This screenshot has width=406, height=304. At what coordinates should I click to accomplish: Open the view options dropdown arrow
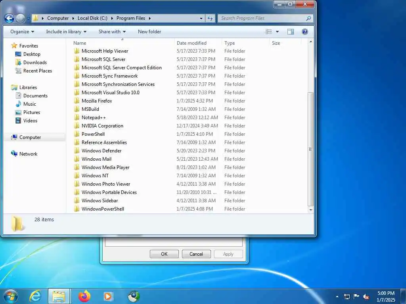(x=277, y=32)
